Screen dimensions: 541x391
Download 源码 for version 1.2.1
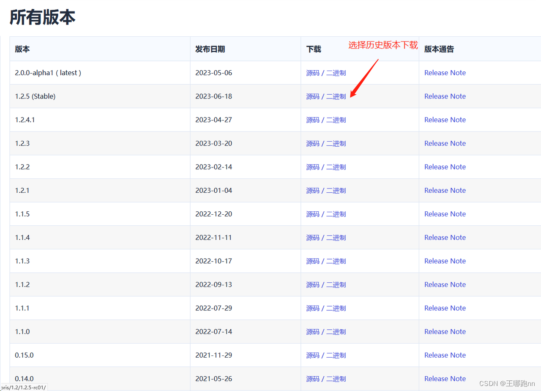pyautogui.click(x=313, y=191)
